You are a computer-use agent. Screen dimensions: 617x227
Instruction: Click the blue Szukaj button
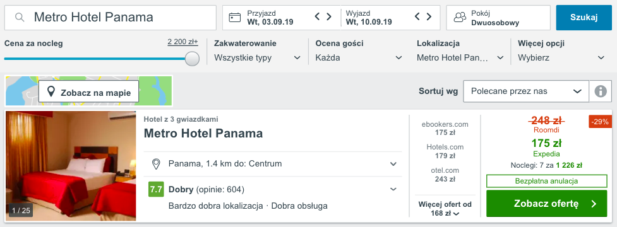(x=584, y=17)
